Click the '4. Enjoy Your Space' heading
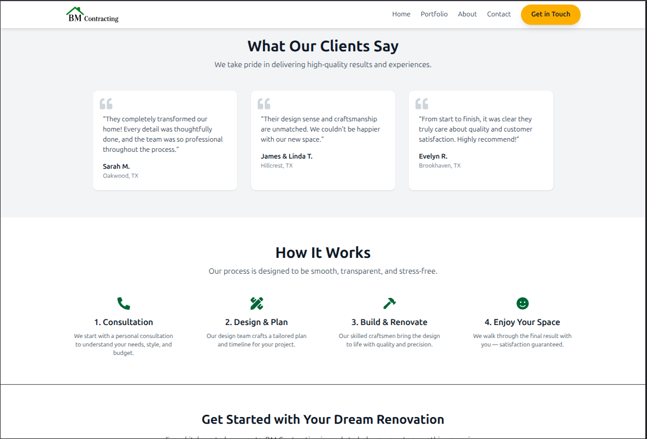This screenshot has width=647, height=439. coord(522,322)
